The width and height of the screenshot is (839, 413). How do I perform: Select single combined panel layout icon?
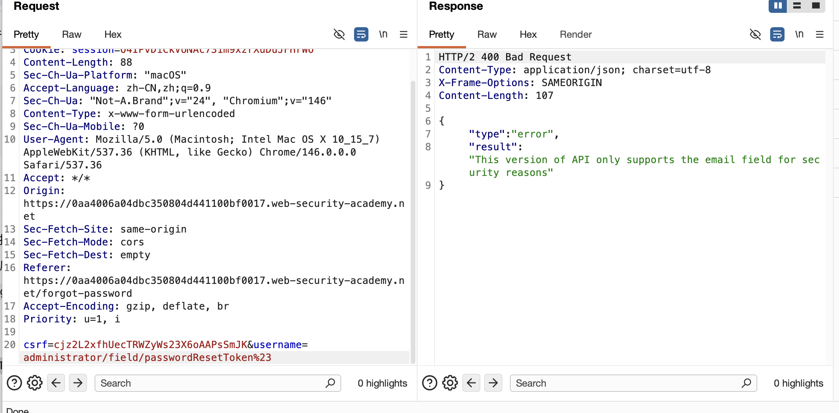click(x=816, y=6)
